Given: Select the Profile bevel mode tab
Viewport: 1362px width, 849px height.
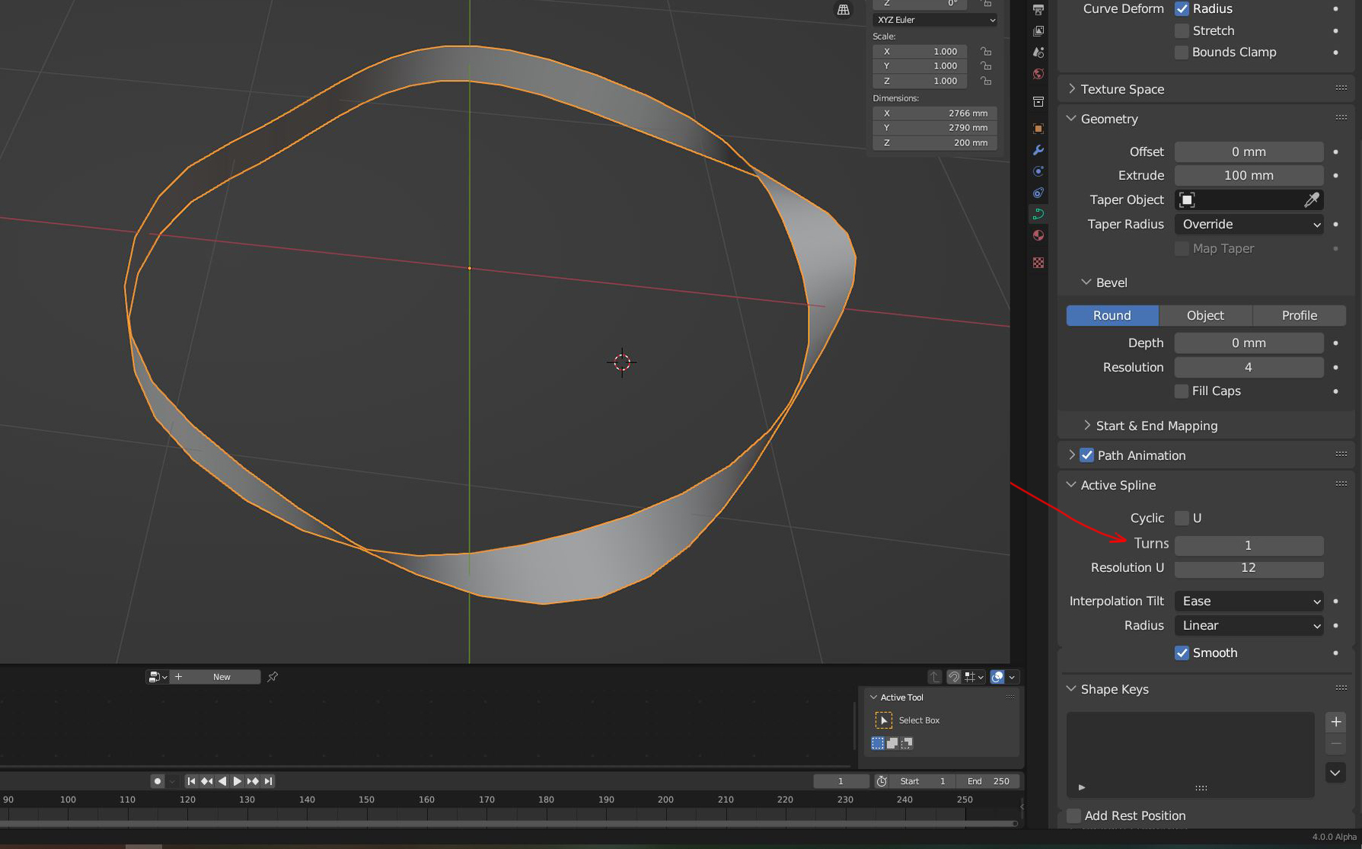Looking at the screenshot, I should (x=1299, y=315).
